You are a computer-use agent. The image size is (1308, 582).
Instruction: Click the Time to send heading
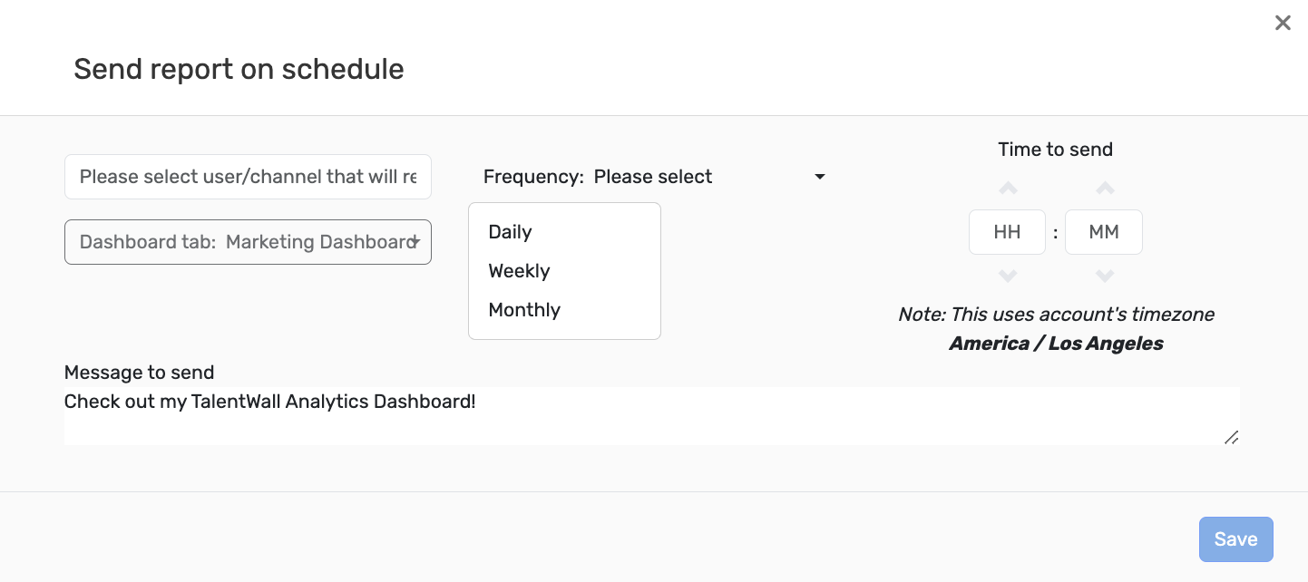click(1055, 149)
